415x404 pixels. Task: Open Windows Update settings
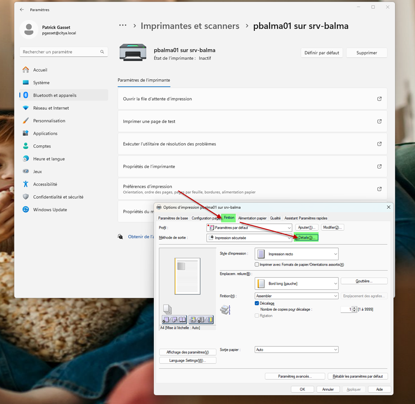[x=50, y=210]
